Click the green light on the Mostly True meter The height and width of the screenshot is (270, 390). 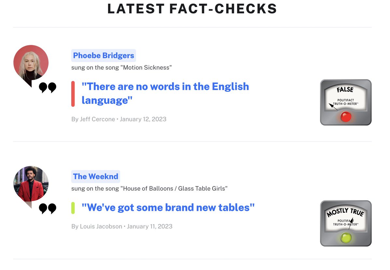(x=345, y=238)
